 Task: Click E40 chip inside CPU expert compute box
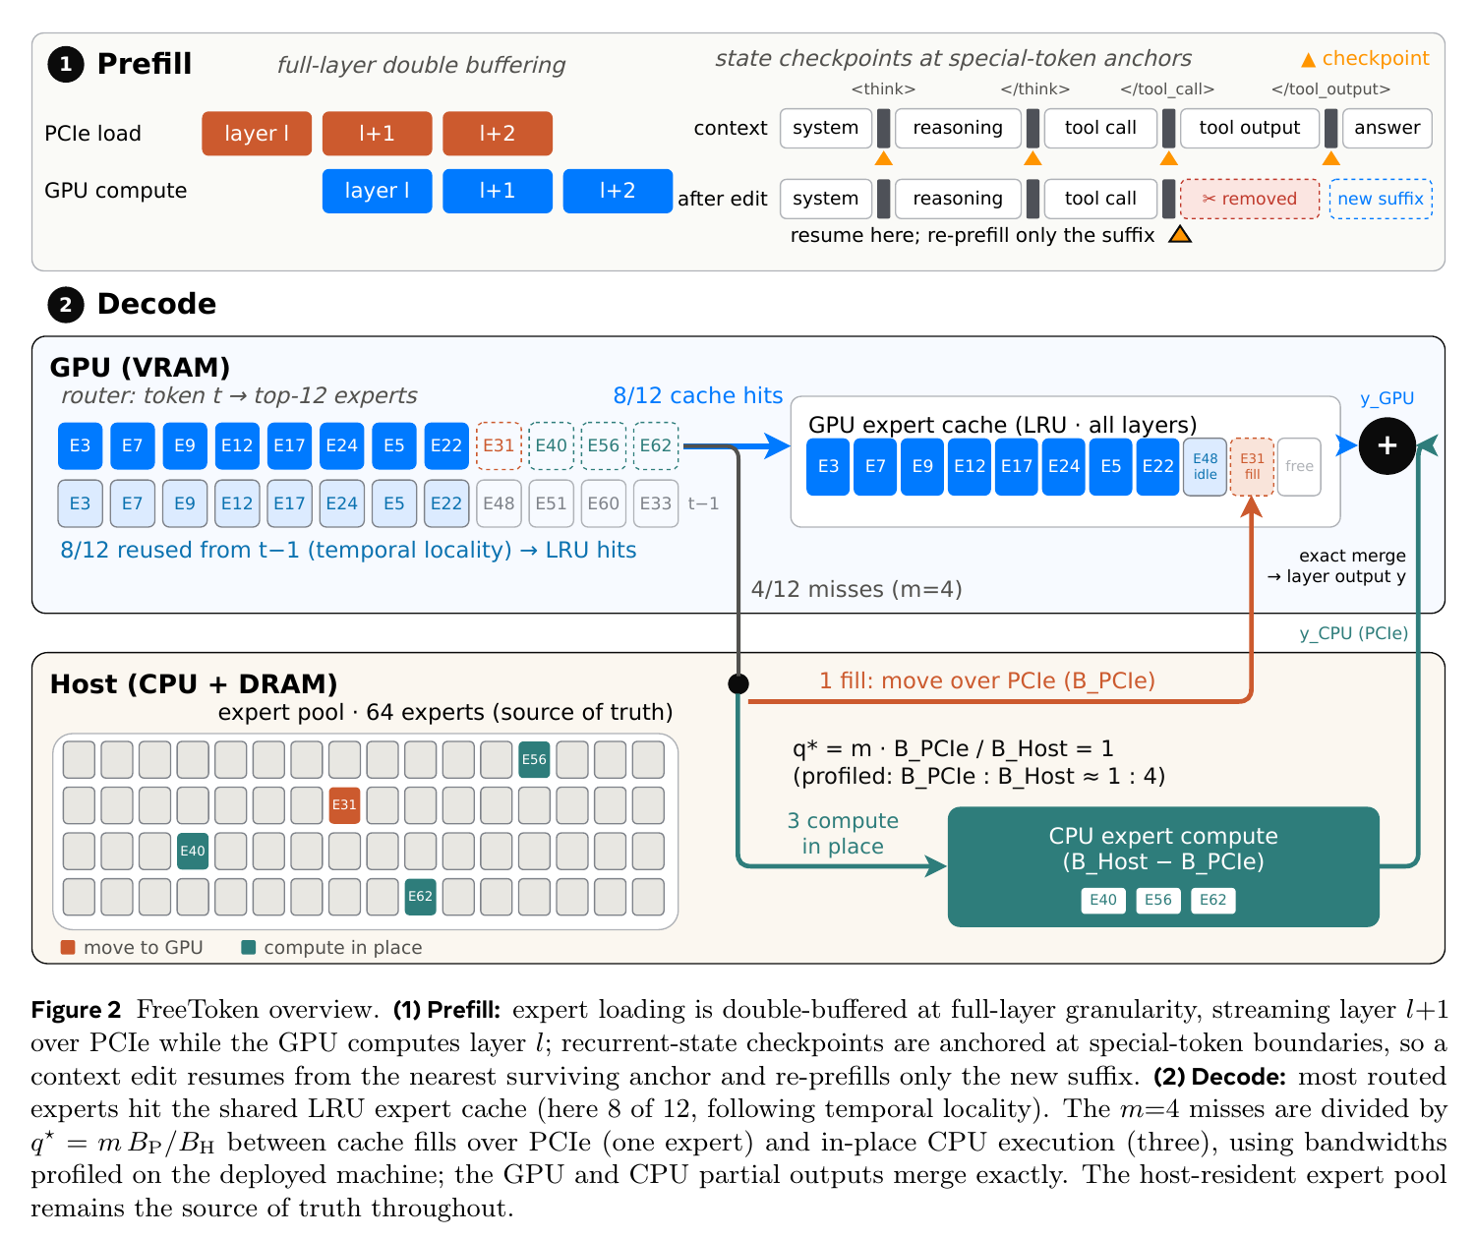click(x=1103, y=900)
